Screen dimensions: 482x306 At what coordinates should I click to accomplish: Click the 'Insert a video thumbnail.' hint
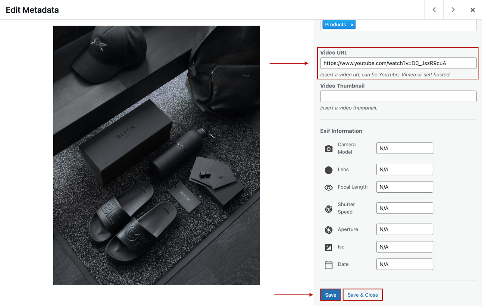click(349, 108)
